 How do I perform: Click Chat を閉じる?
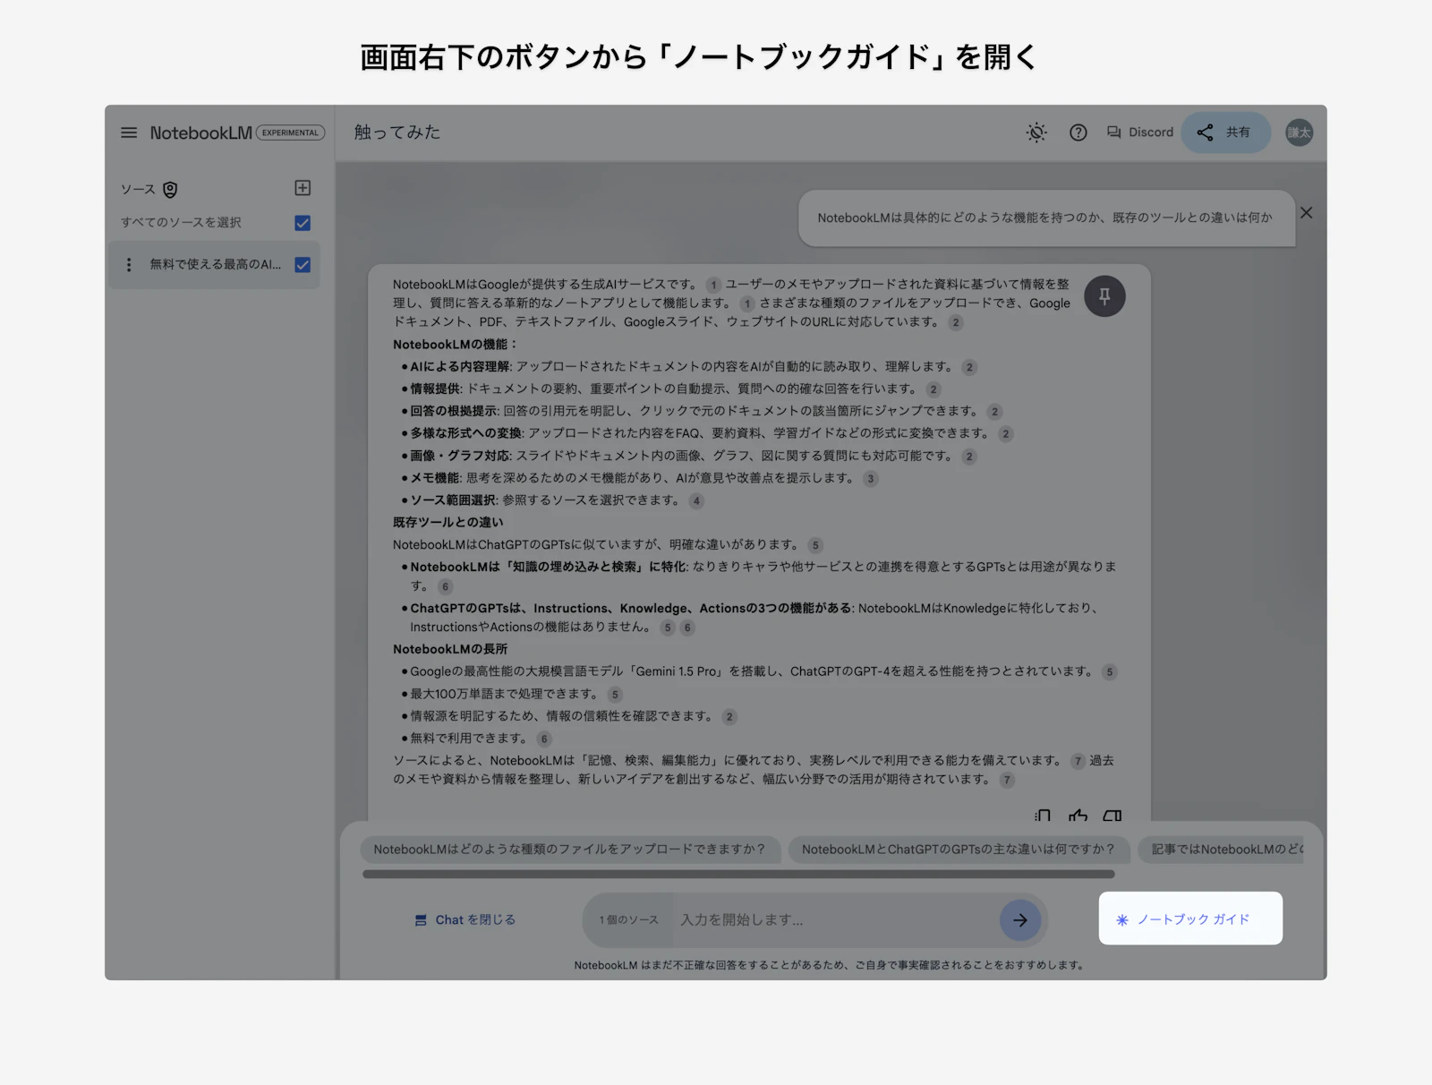pos(465,920)
